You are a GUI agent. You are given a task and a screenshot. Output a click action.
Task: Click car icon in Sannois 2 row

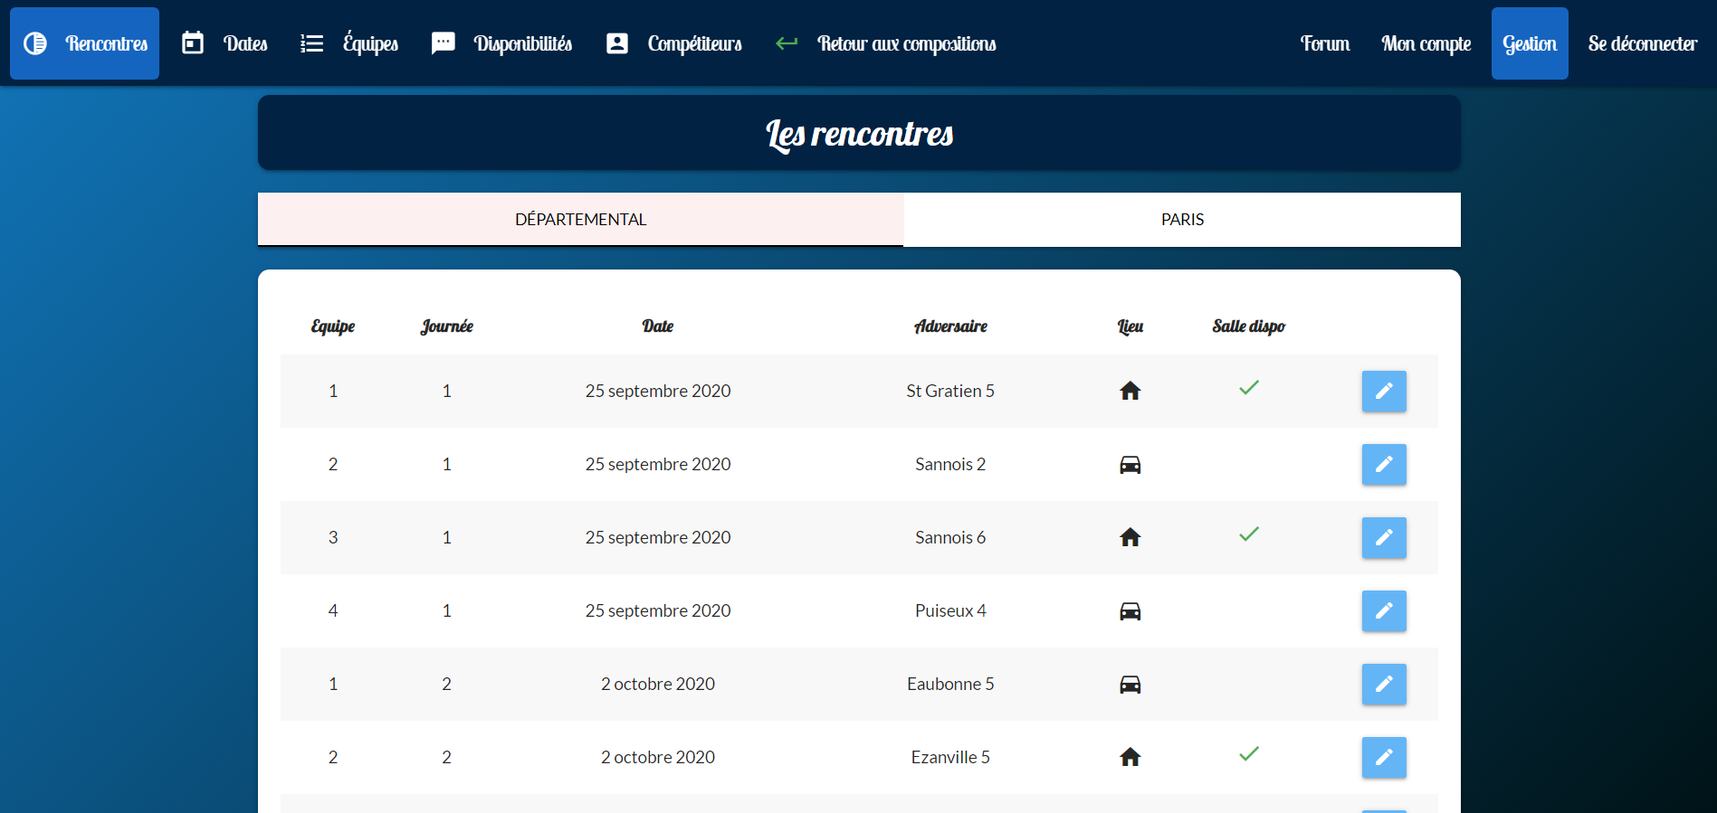(x=1130, y=465)
